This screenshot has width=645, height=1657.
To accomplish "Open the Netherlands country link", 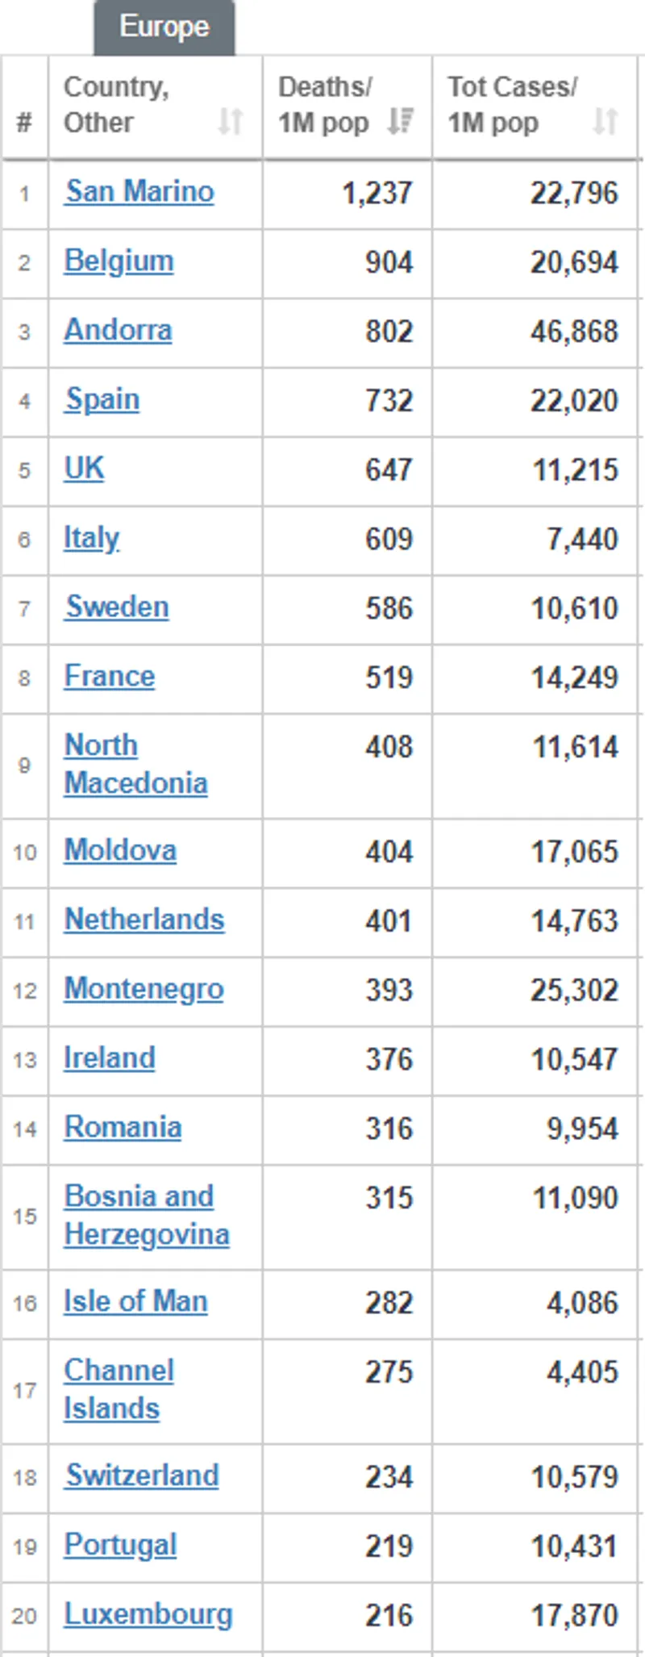I will (144, 920).
